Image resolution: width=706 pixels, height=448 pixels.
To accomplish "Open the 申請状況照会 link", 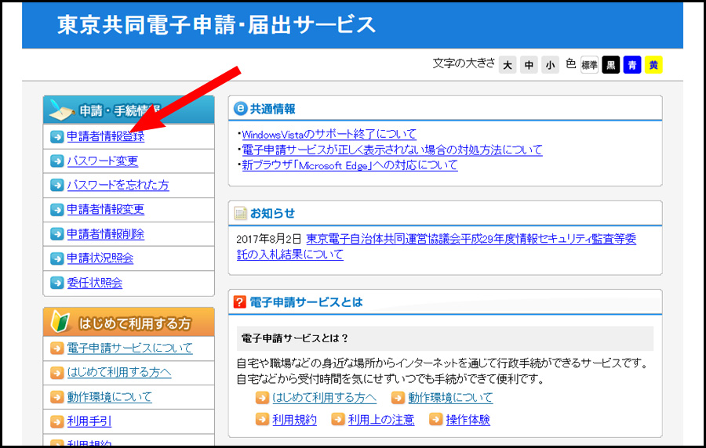I will click(x=100, y=258).
